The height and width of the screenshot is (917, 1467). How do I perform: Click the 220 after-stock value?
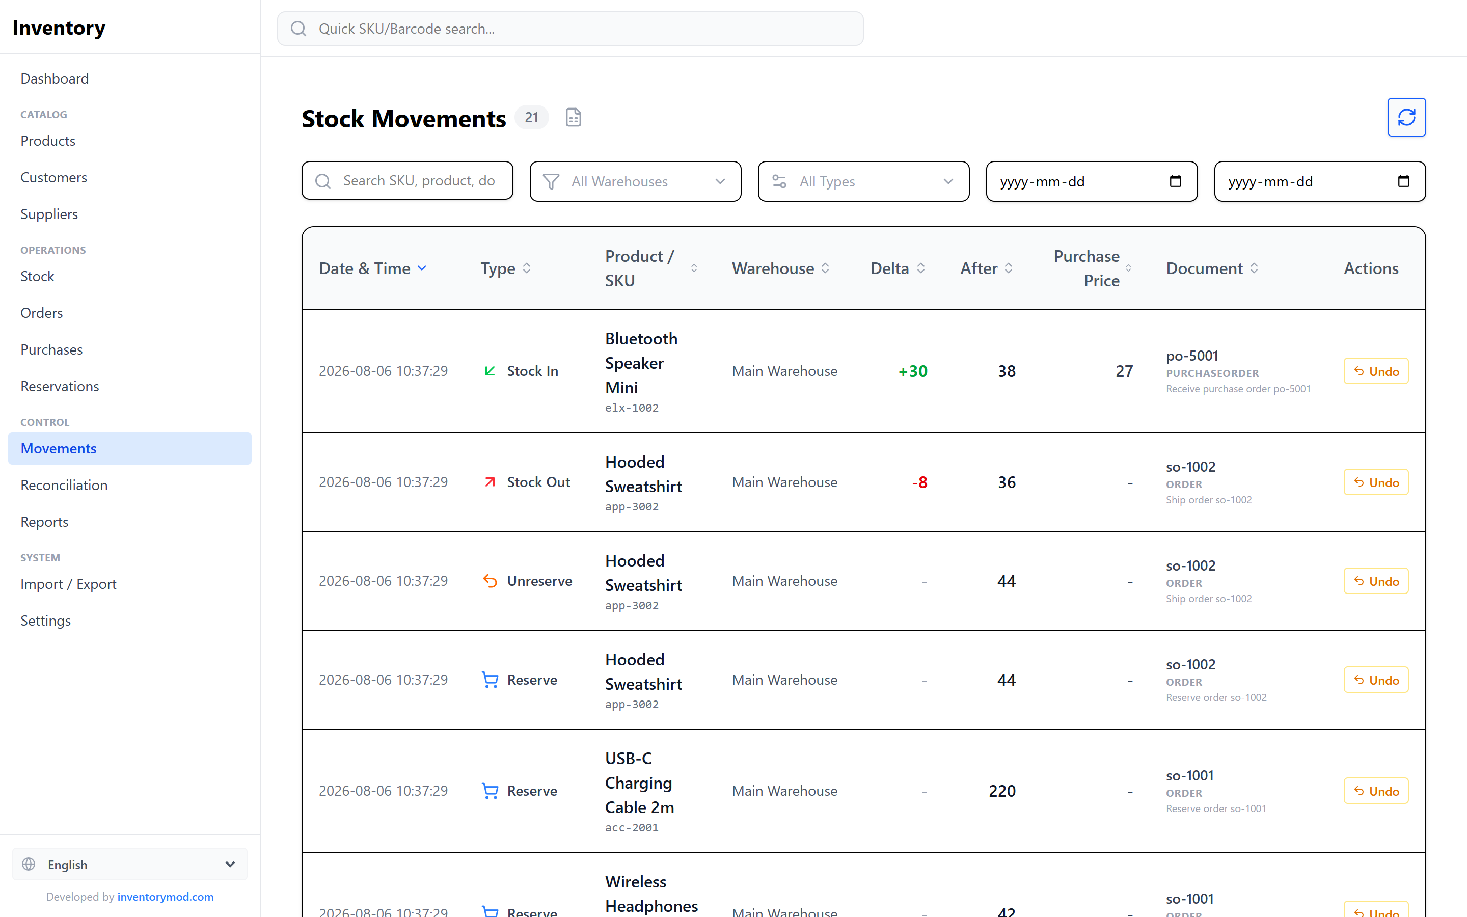click(x=1002, y=791)
